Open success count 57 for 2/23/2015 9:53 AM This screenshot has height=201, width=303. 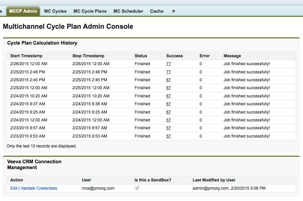(x=168, y=136)
